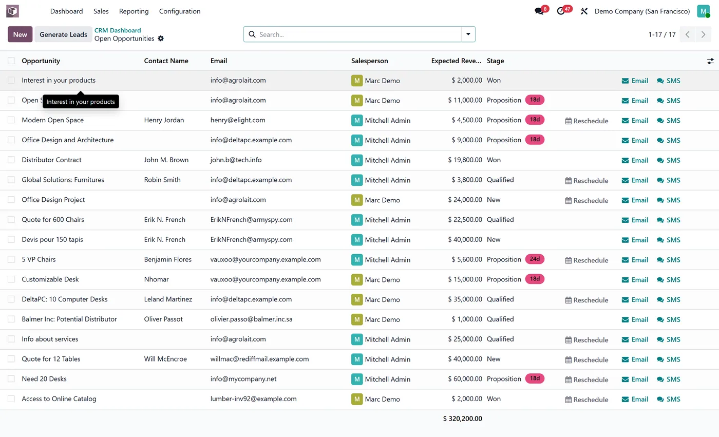Click Mitchell Admin avatar on Distributor Contract row
This screenshot has width=719, height=437.
tap(357, 160)
